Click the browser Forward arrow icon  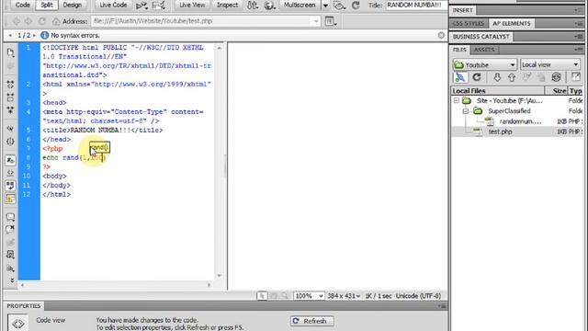(28, 21)
